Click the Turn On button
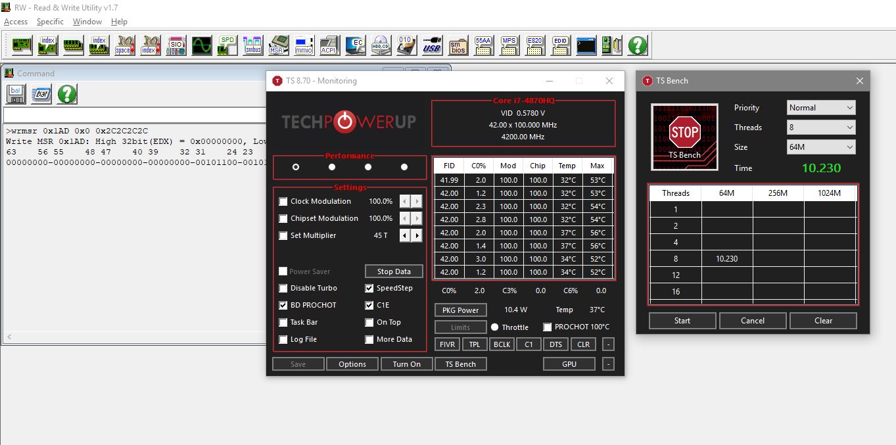This screenshot has height=445, width=896. pos(406,364)
